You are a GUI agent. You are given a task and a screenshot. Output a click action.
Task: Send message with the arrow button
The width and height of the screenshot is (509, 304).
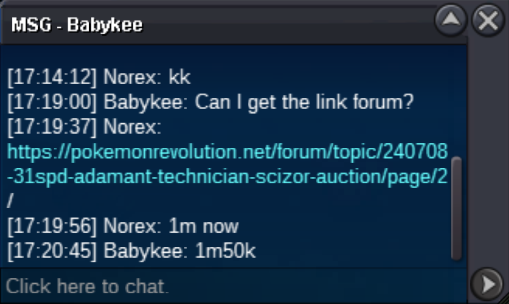(x=487, y=284)
